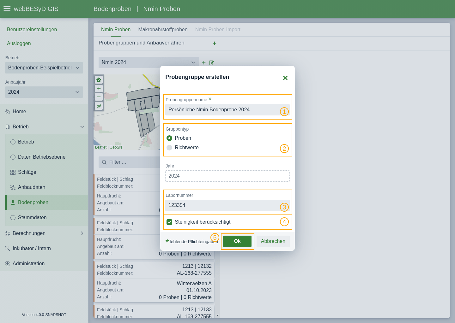Click the Home house icon

click(8, 112)
